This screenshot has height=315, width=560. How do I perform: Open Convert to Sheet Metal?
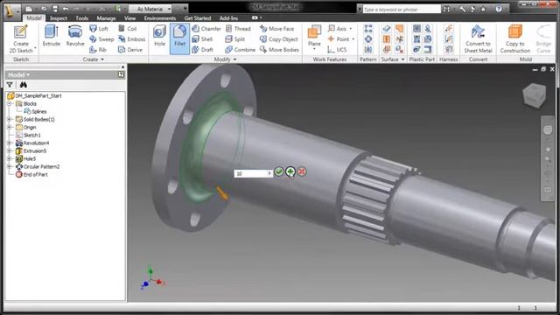478,38
